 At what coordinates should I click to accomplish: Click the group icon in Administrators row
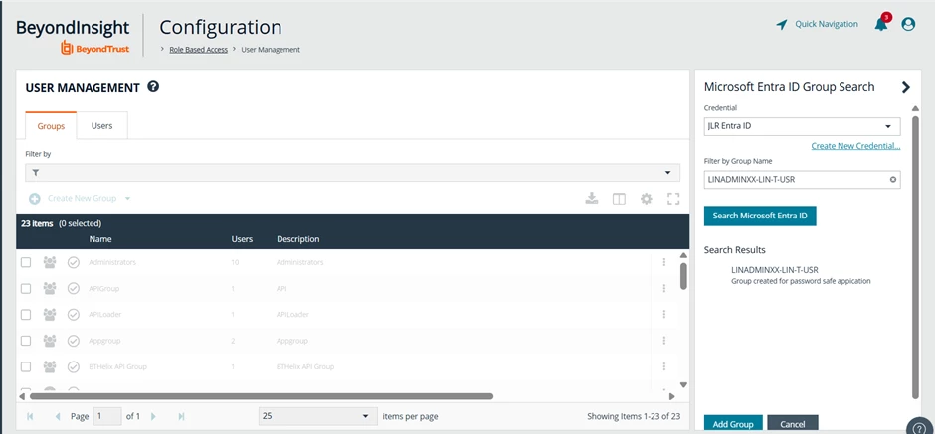tap(50, 262)
